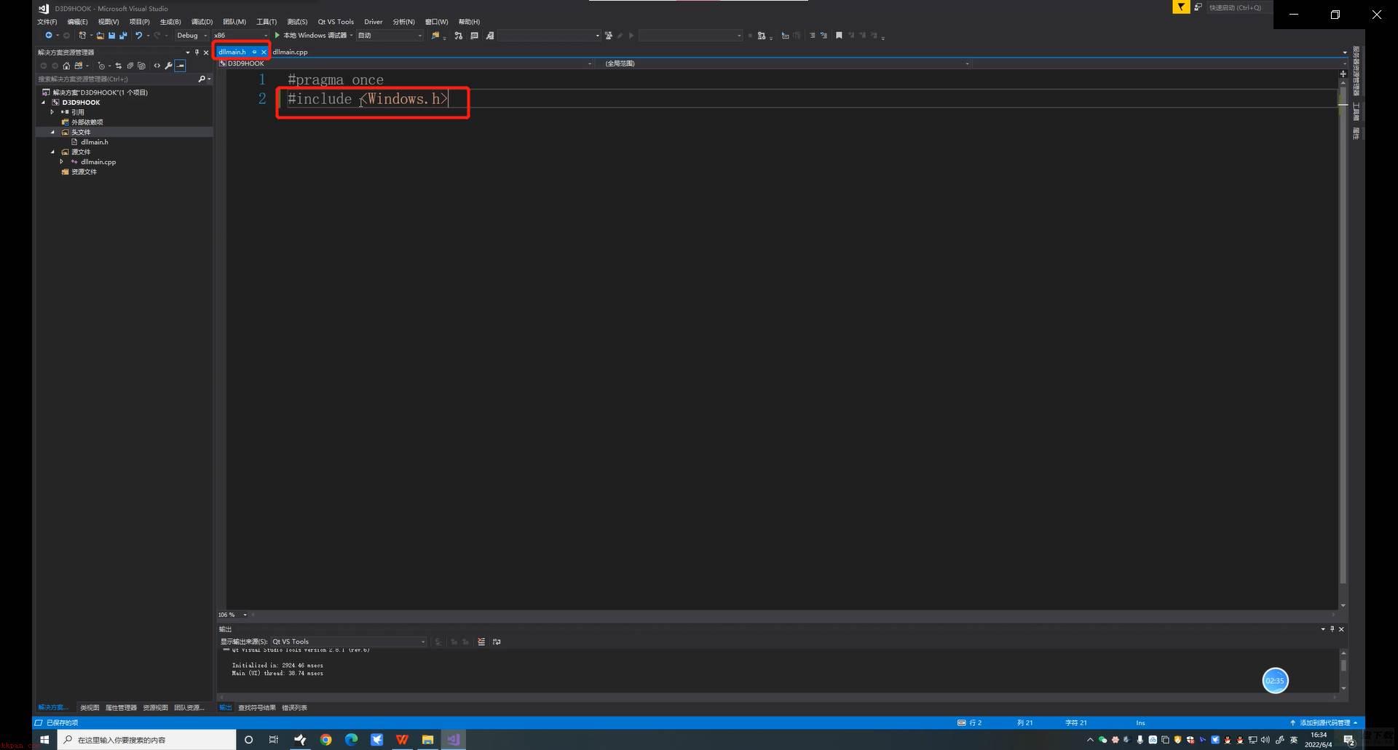Click Clear All icon in Output panel

(x=481, y=642)
